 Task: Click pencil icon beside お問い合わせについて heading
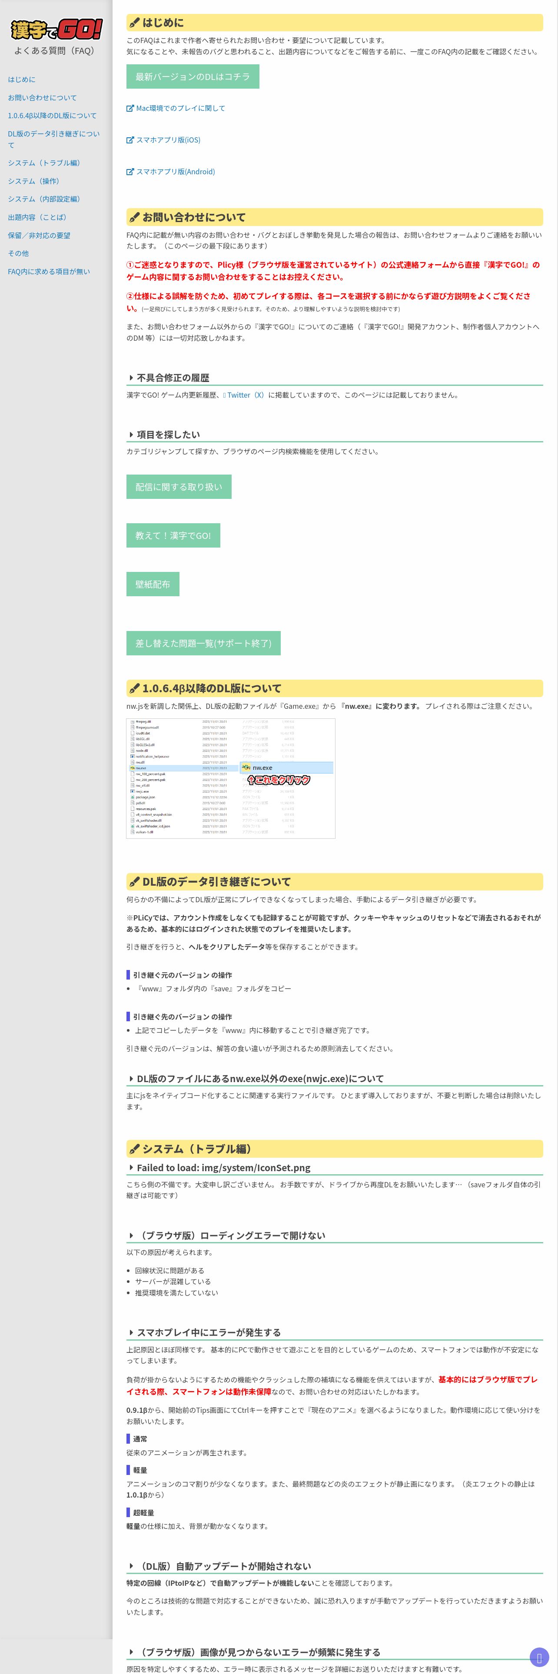[x=134, y=218]
